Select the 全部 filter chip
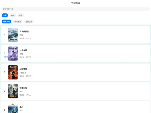The image size is (151, 113). point(5,15)
